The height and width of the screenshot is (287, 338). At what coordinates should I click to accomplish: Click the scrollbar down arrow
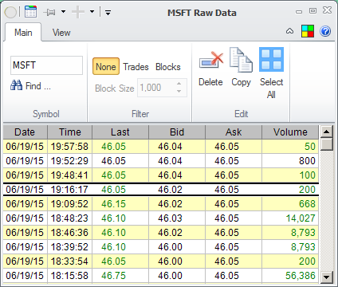pyautogui.click(x=326, y=277)
